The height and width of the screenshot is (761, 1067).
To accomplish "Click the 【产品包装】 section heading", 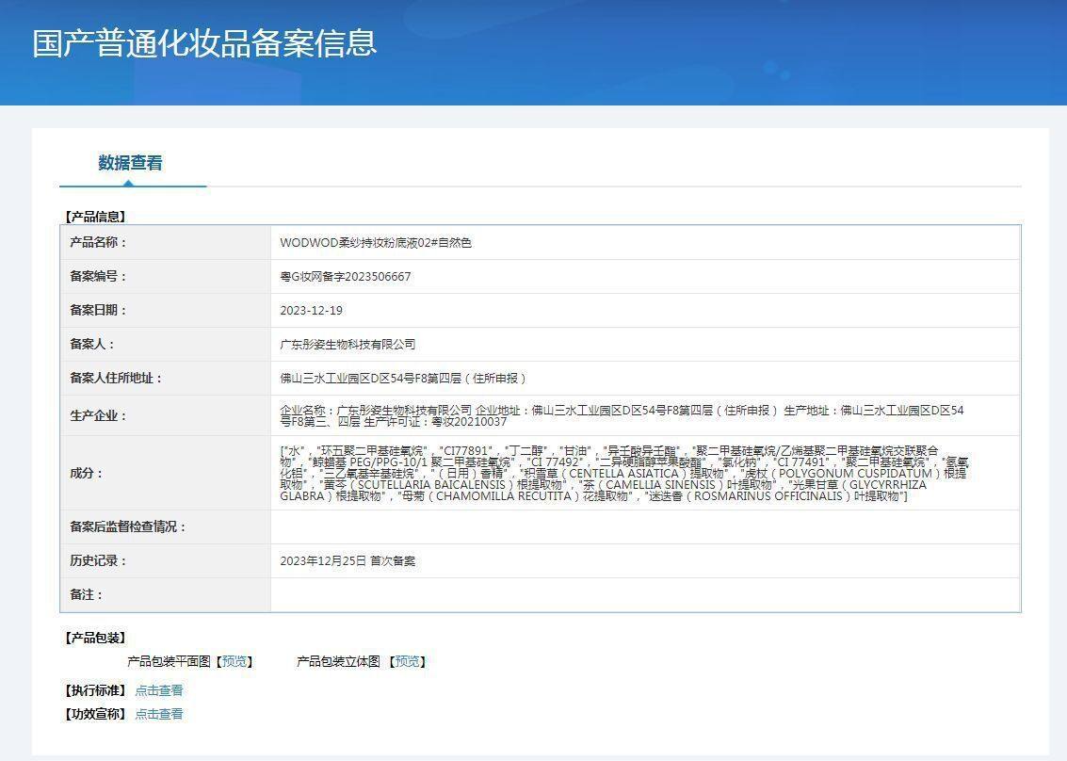I will (94, 639).
